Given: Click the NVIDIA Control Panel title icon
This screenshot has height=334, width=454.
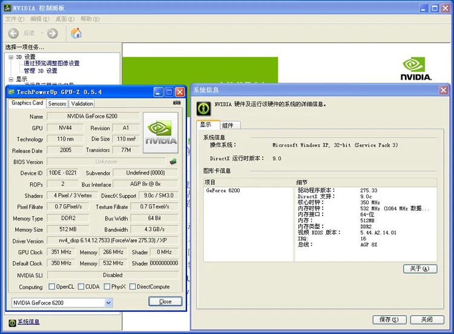Looking at the screenshot, I should [7, 8].
